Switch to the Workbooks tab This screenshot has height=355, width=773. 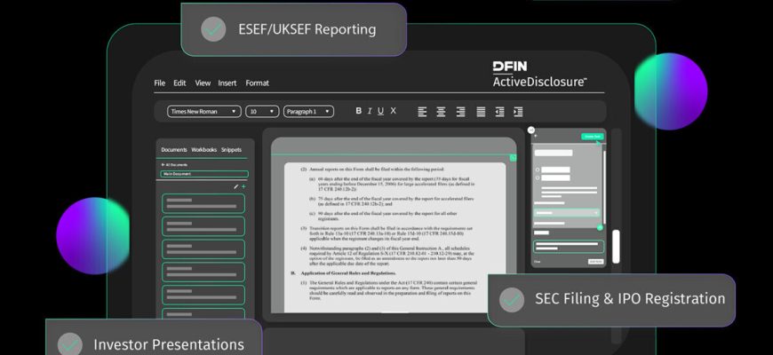click(204, 150)
